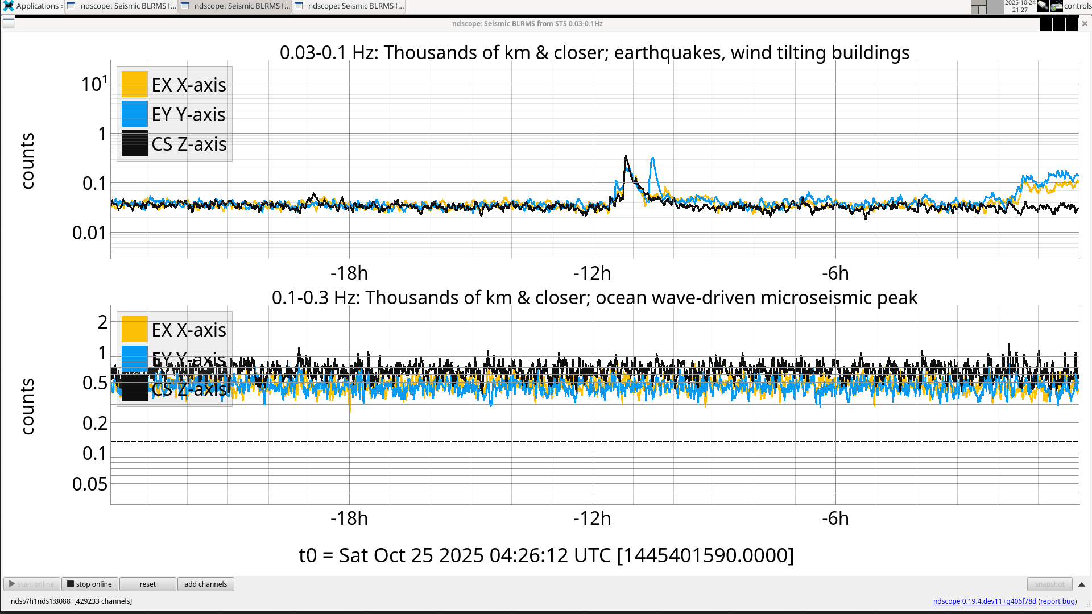Click the add channels button

(205, 584)
